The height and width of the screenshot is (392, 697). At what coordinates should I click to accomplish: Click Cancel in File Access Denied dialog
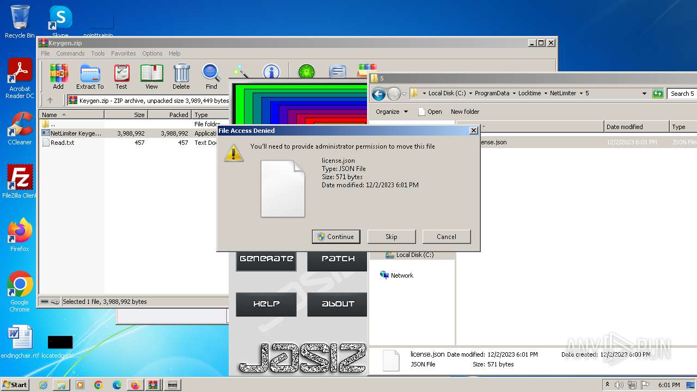tap(447, 237)
